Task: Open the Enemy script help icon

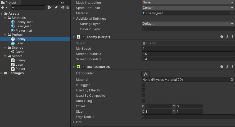Action: pos(222,37)
